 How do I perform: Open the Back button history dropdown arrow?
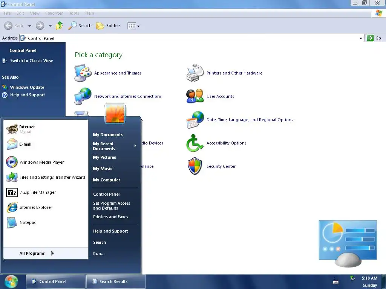(x=29, y=26)
